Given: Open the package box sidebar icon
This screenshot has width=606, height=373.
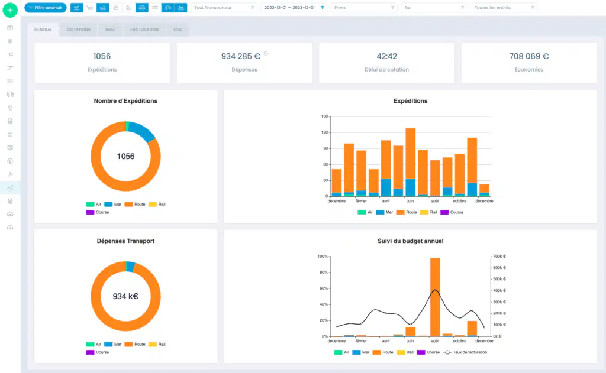Looking at the screenshot, I should tap(10, 28).
